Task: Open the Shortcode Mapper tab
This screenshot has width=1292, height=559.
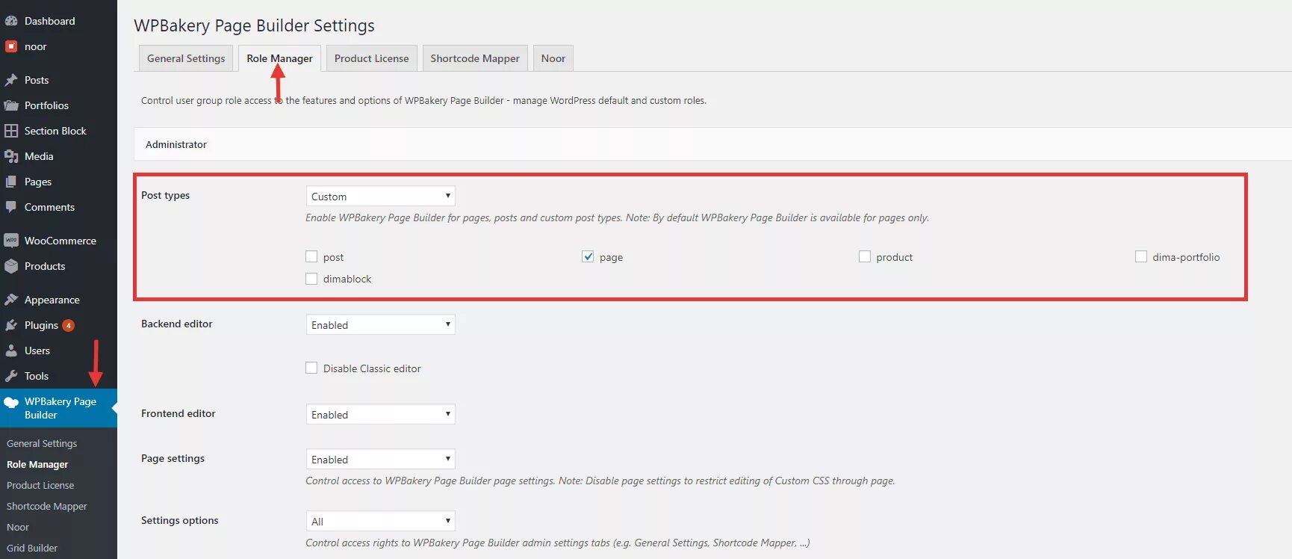Action: pos(475,58)
